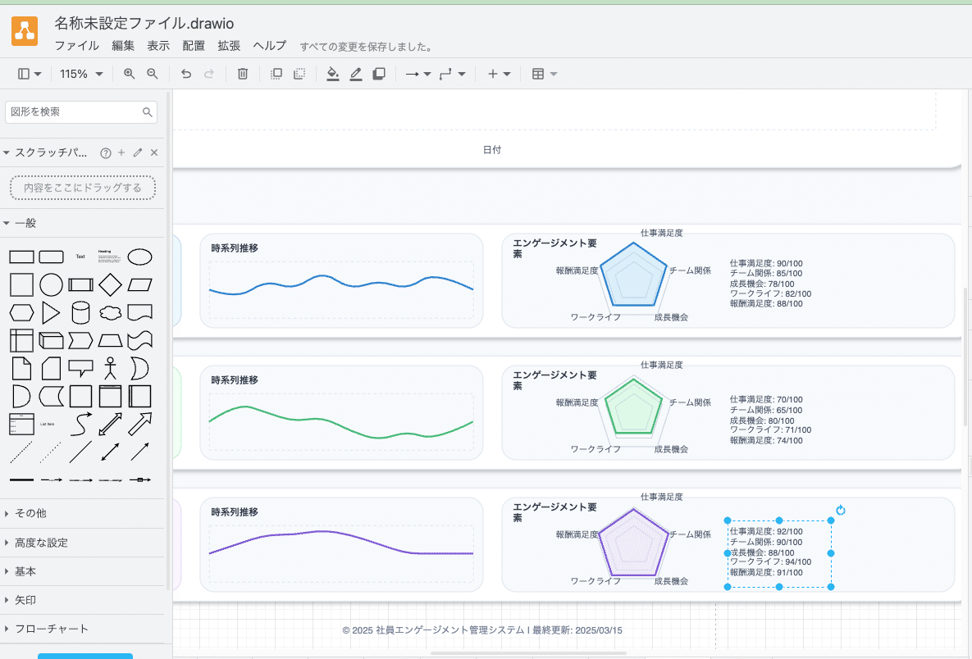
Task: Click the zoom in magnifier icon
Action: point(128,74)
